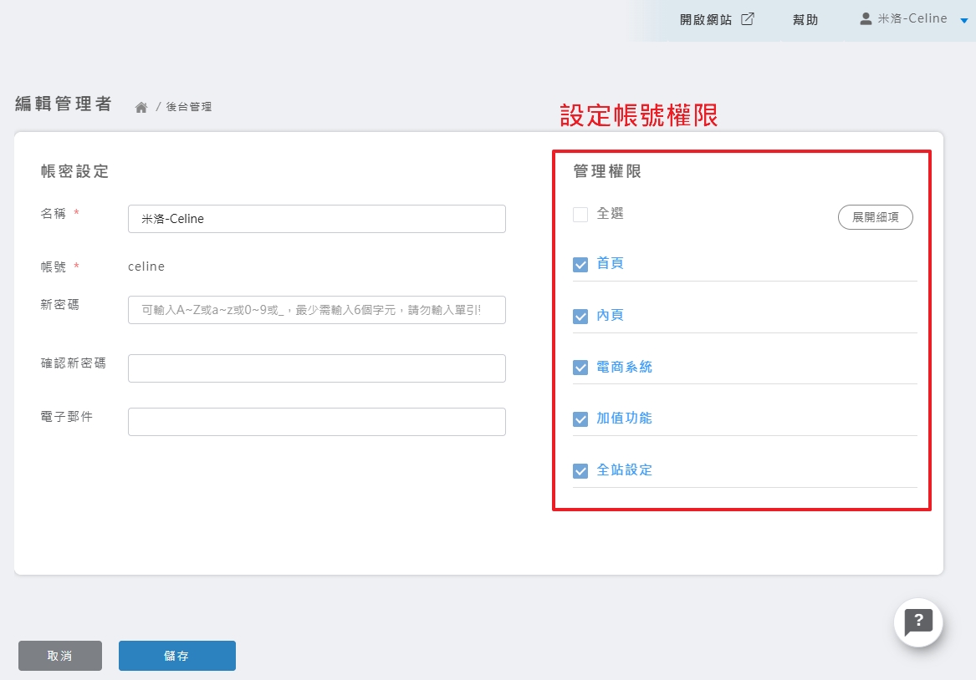Uncheck the 加值功能 checkbox
The image size is (976, 680).
580,419
